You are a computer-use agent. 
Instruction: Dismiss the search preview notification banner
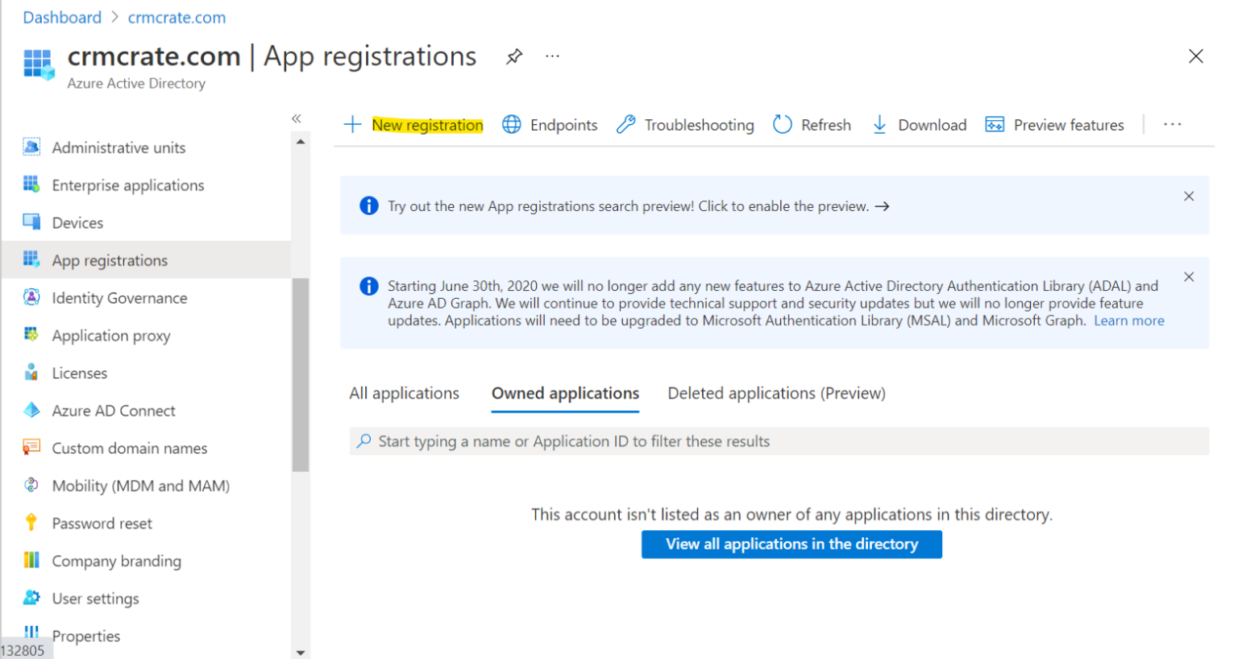tap(1189, 197)
